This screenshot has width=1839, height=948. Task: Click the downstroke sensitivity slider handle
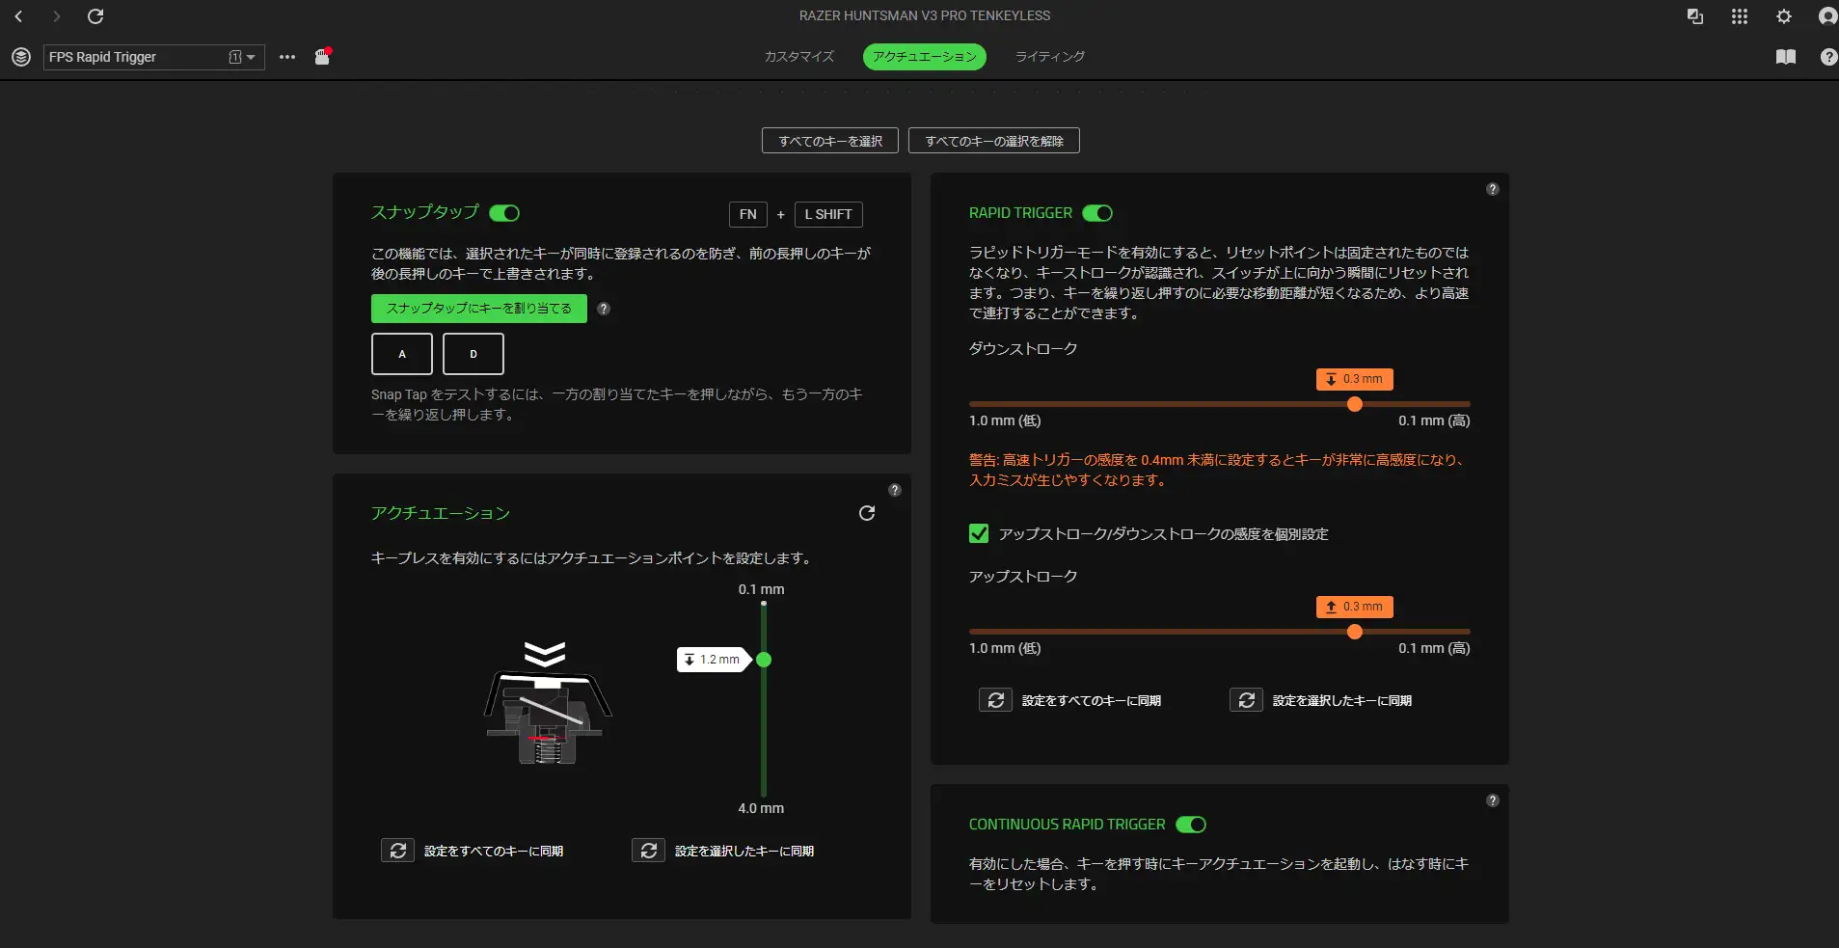(x=1355, y=404)
